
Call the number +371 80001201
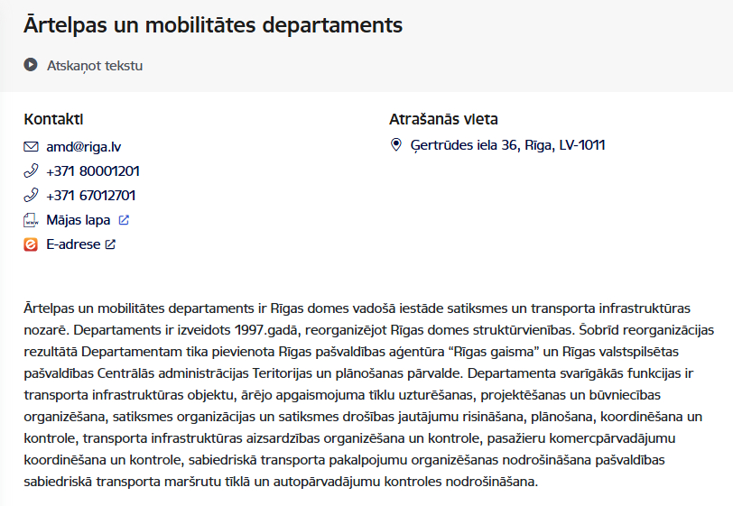pos(93,170)
